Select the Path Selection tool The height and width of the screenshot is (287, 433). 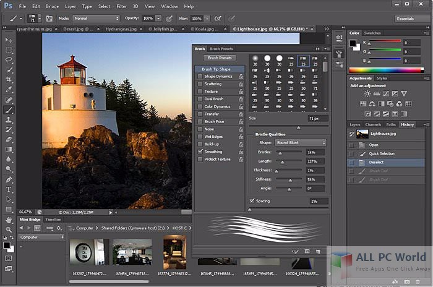9,199
